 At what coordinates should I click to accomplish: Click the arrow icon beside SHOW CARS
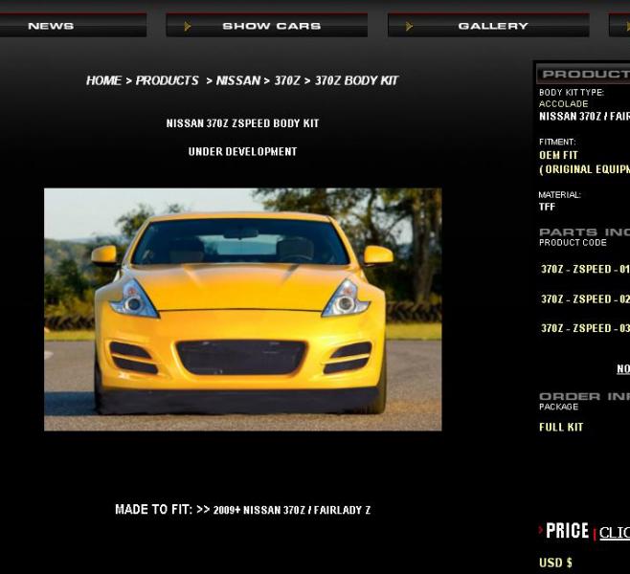coord(188,26)
